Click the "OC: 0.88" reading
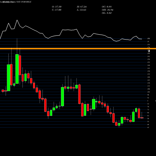 click(x=107, y=7)
